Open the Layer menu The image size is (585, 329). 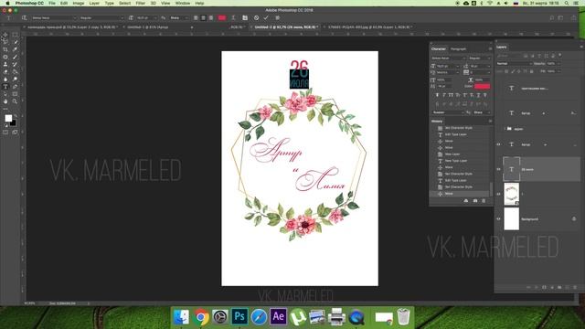pyautogui.click(x=94, y=3)
